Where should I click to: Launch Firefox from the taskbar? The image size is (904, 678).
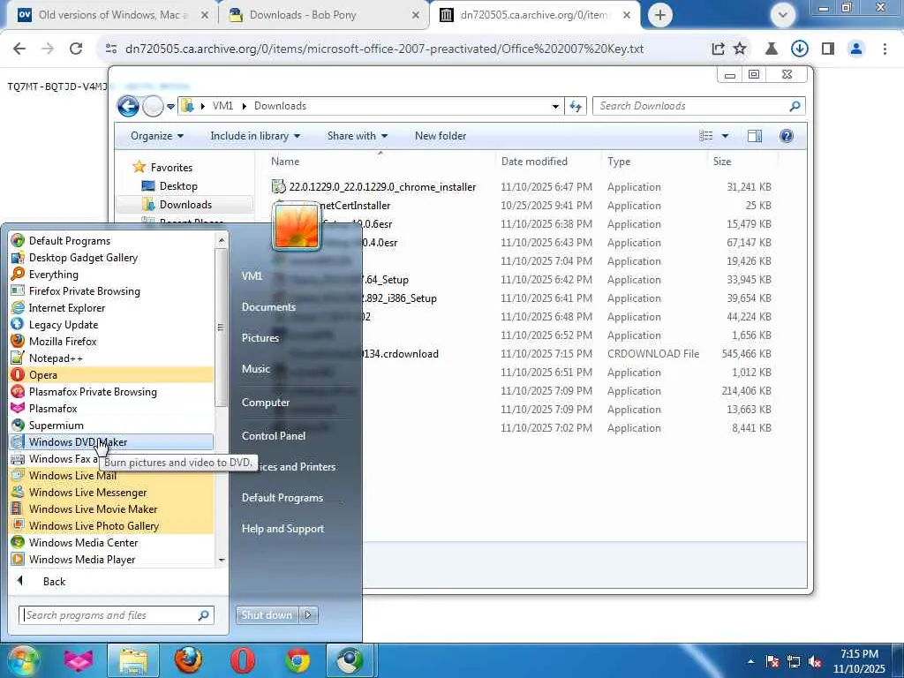pyautogui.click(x=188, y=660)
